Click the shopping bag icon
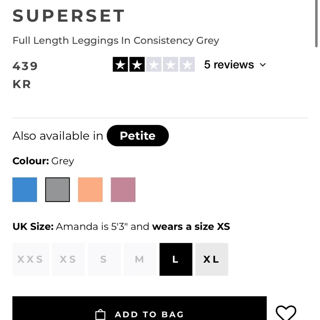 click(100, 314)
